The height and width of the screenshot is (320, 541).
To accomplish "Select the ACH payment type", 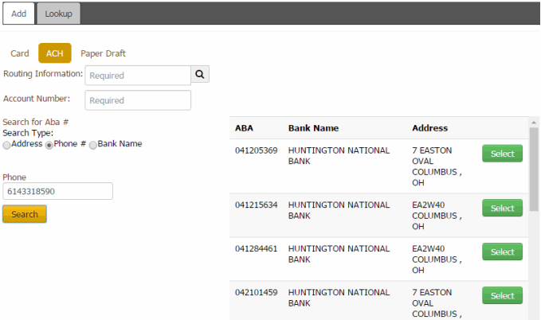I will pos(55,53).
